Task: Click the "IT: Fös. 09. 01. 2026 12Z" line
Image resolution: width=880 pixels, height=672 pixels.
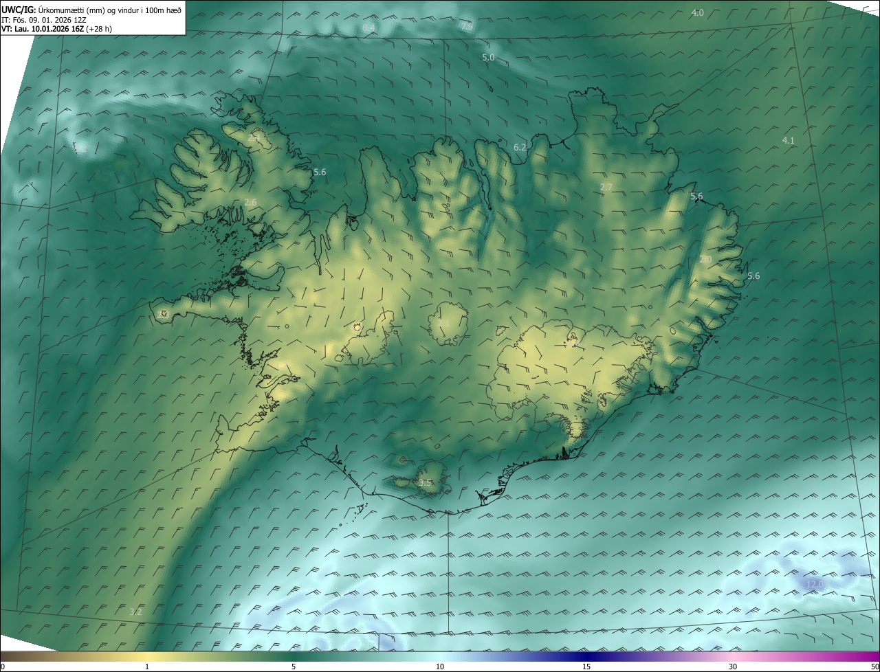Action: coord(43,20)
